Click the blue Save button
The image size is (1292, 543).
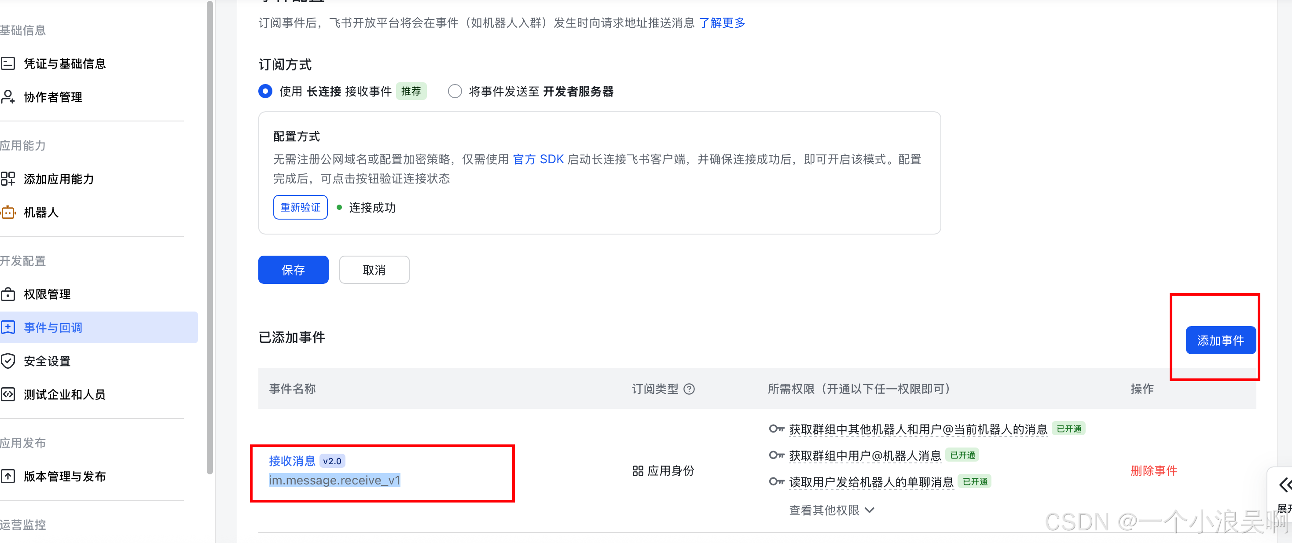click(294, 270)
